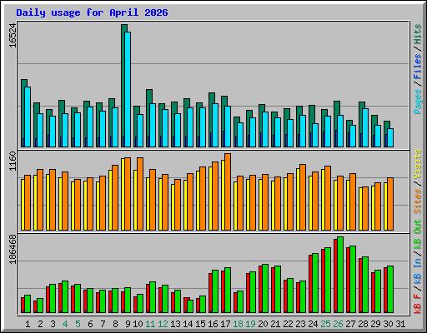Click day 22 on the x-axis
Screen dimensions: 427x333
point(288,324)
